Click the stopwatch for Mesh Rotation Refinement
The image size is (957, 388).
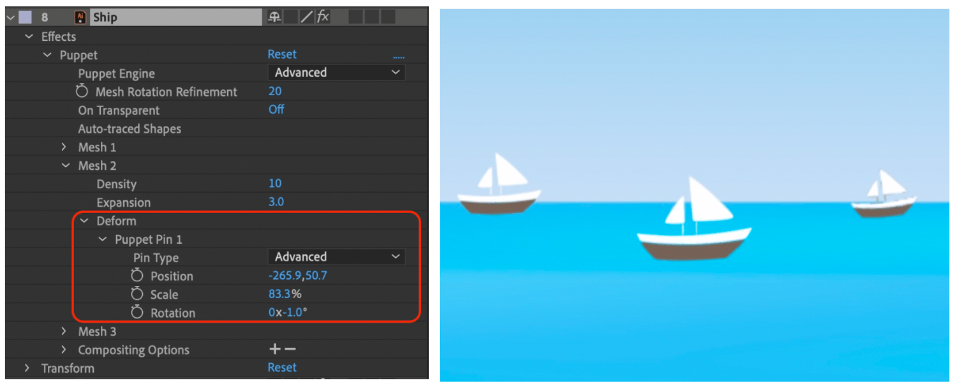point(83,91)
